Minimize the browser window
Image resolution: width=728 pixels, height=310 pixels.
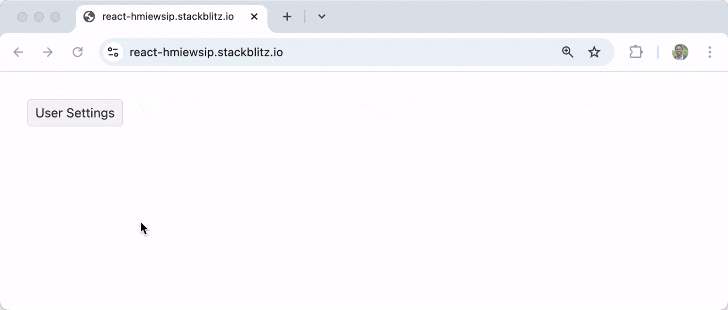(39, 17)
